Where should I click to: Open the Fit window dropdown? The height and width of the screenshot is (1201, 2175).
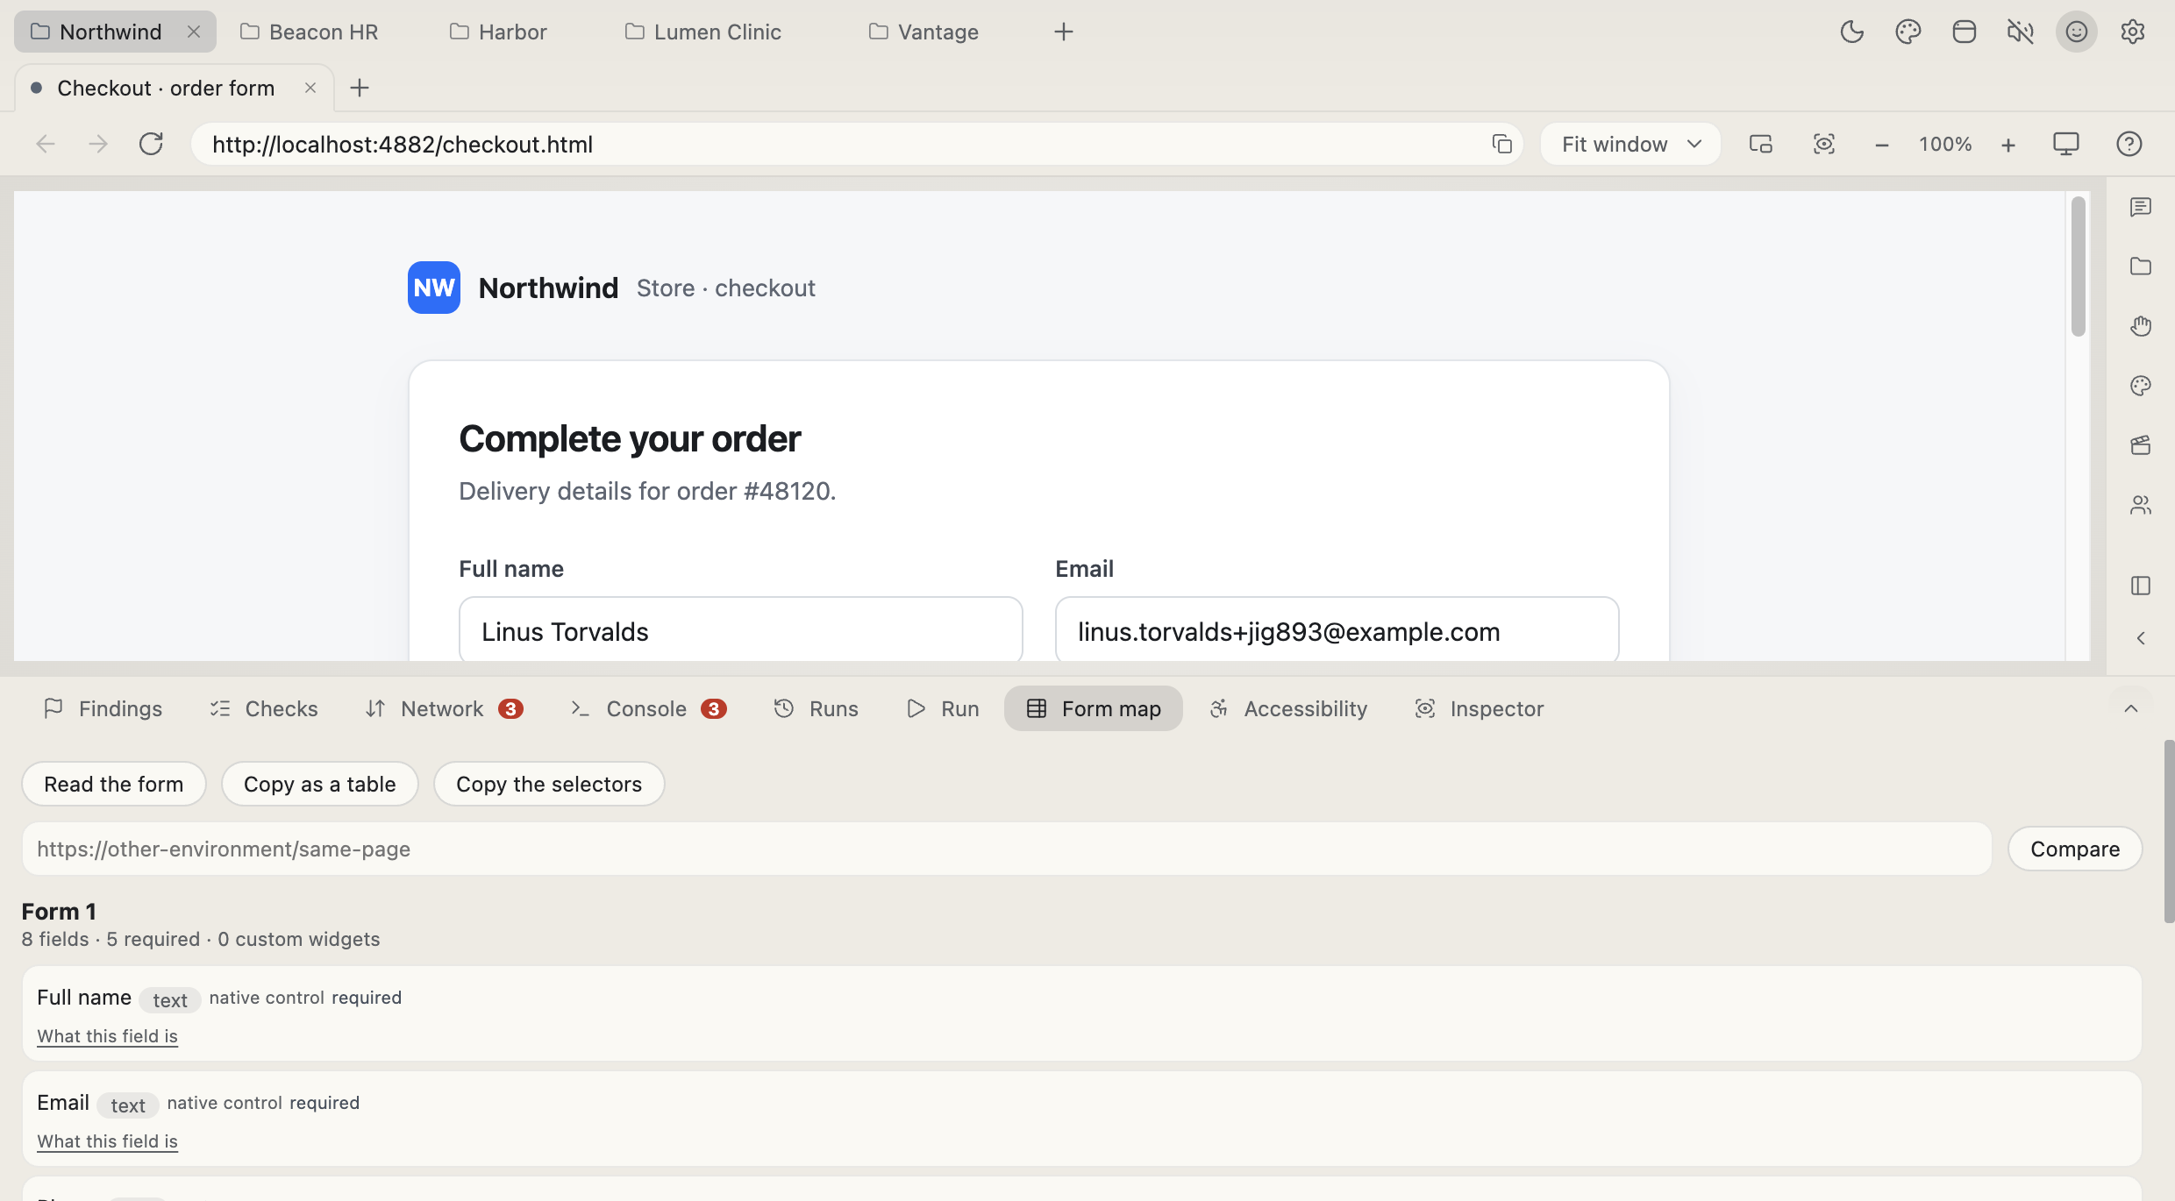point(1630,144)
